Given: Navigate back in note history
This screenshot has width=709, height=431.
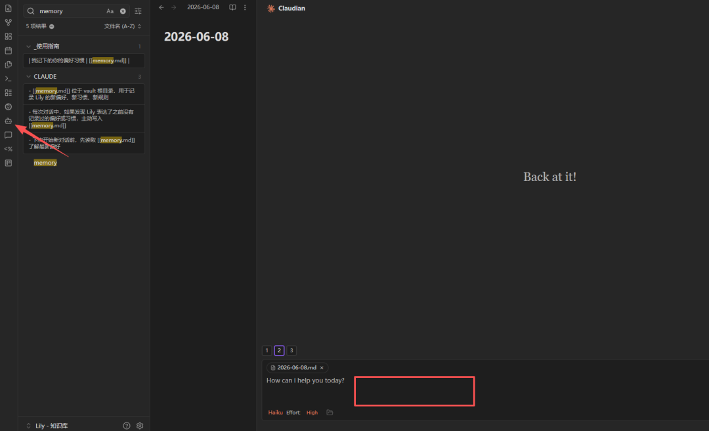Looking at the screenshot, I should (161, 7).
